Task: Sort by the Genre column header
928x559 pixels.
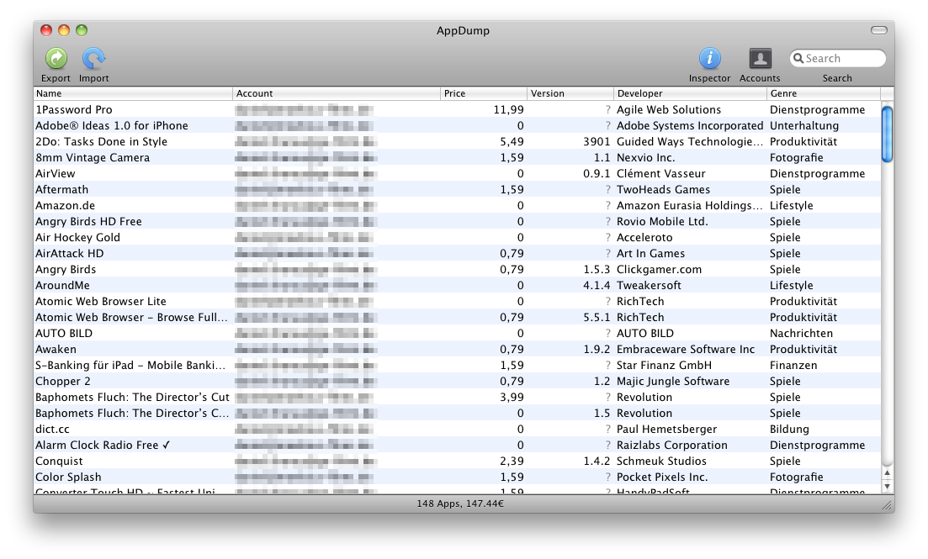Action: 824,93
